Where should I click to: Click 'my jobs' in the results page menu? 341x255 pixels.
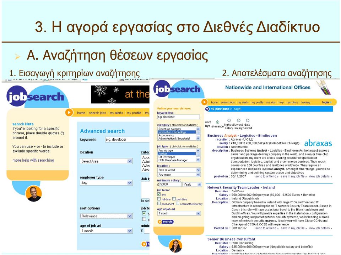pyautogui.click(x=271, y=102)
